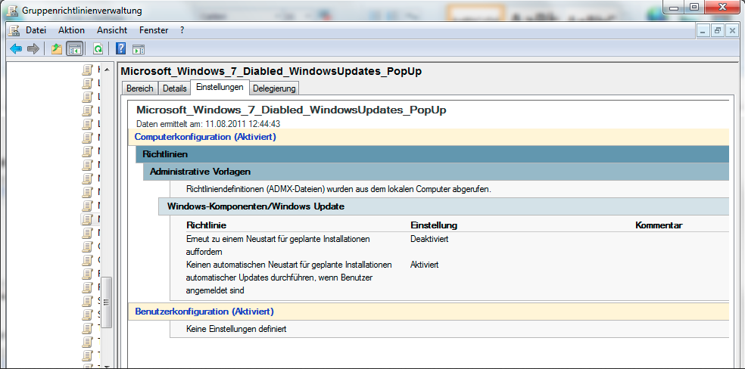Collapse the Richtlinien section header
The image size is (745, 369).
point(432,154)
